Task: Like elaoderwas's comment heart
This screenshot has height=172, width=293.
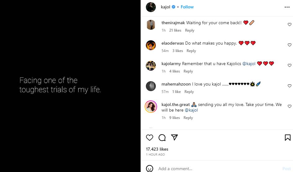Action: (290, 45)
